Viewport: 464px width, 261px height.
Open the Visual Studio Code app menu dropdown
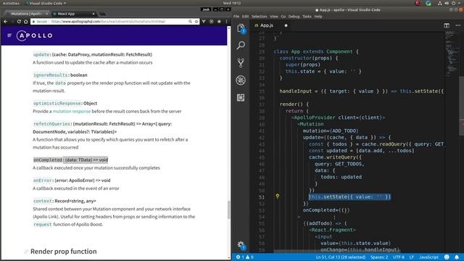(x=46, y=3)
